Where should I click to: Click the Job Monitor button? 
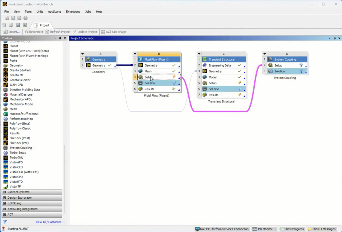click(x=264, y=229)
